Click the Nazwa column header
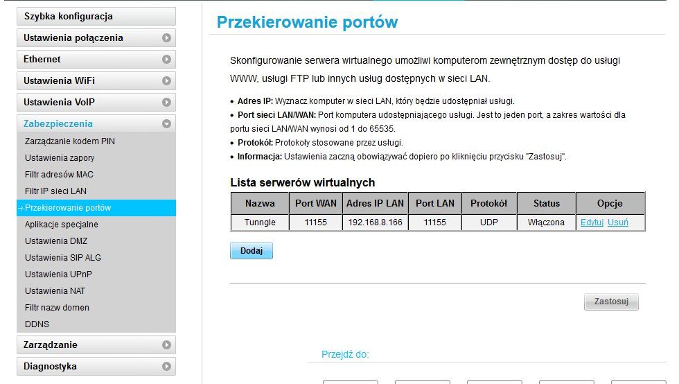 (x=260, y=203)
